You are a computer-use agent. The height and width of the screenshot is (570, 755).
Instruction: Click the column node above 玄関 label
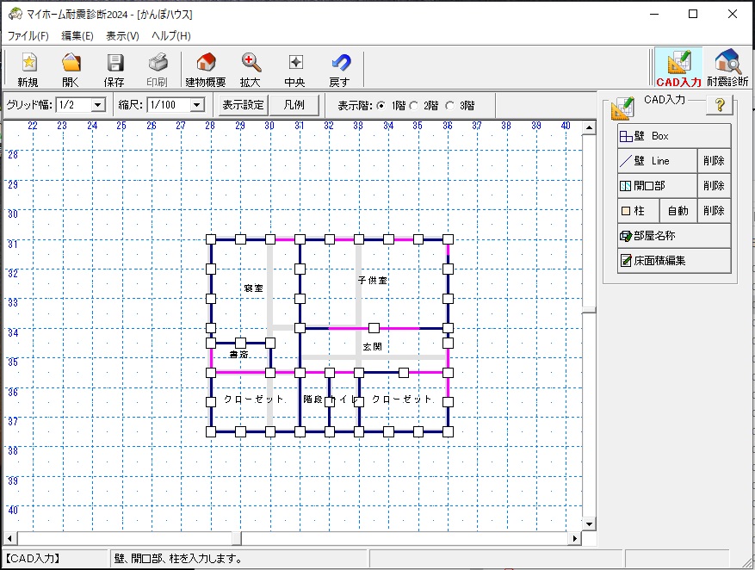coord(374,328)
